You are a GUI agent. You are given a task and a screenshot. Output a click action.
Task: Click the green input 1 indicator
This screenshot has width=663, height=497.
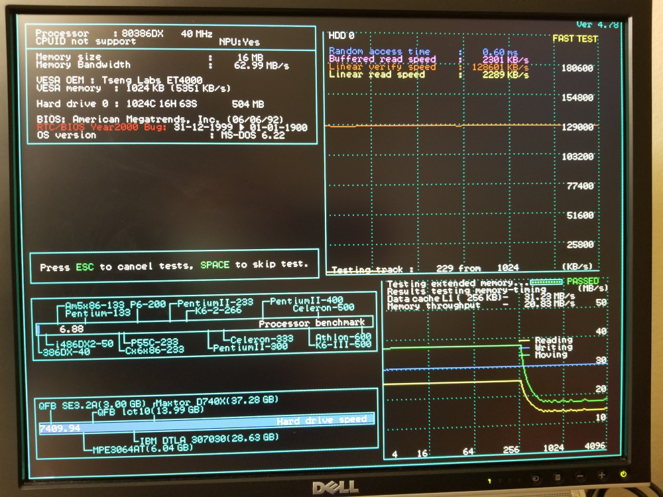click(490, 480)
